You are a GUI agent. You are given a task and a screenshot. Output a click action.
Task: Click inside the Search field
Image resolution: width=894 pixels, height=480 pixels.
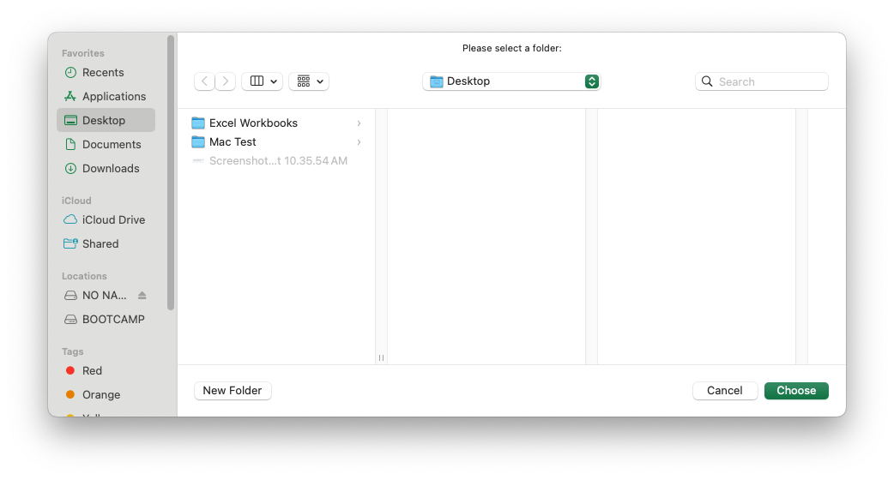tap(770, 81)
